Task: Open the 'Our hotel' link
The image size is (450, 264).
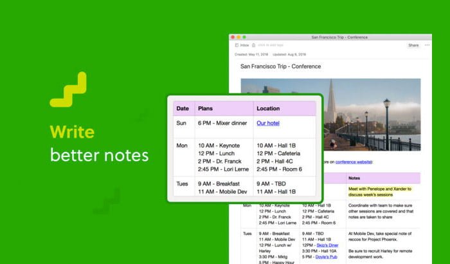Action: tap(268, 123)
